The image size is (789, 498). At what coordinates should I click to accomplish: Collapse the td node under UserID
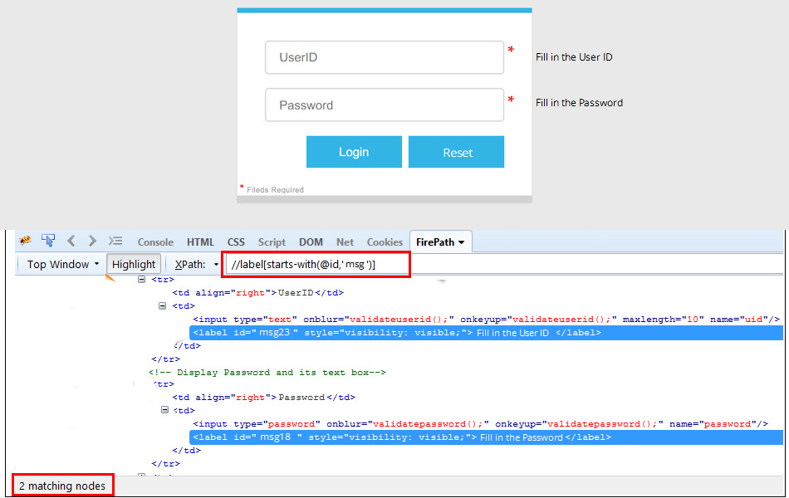coord(162,305)
